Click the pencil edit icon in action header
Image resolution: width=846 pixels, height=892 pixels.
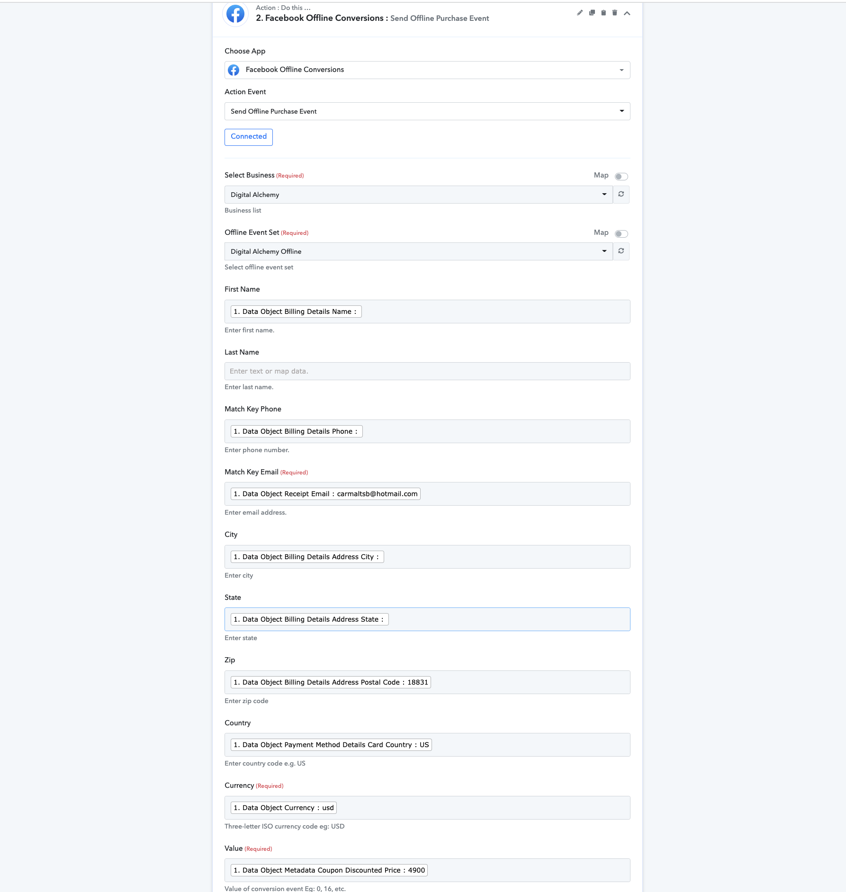[580, 13]
